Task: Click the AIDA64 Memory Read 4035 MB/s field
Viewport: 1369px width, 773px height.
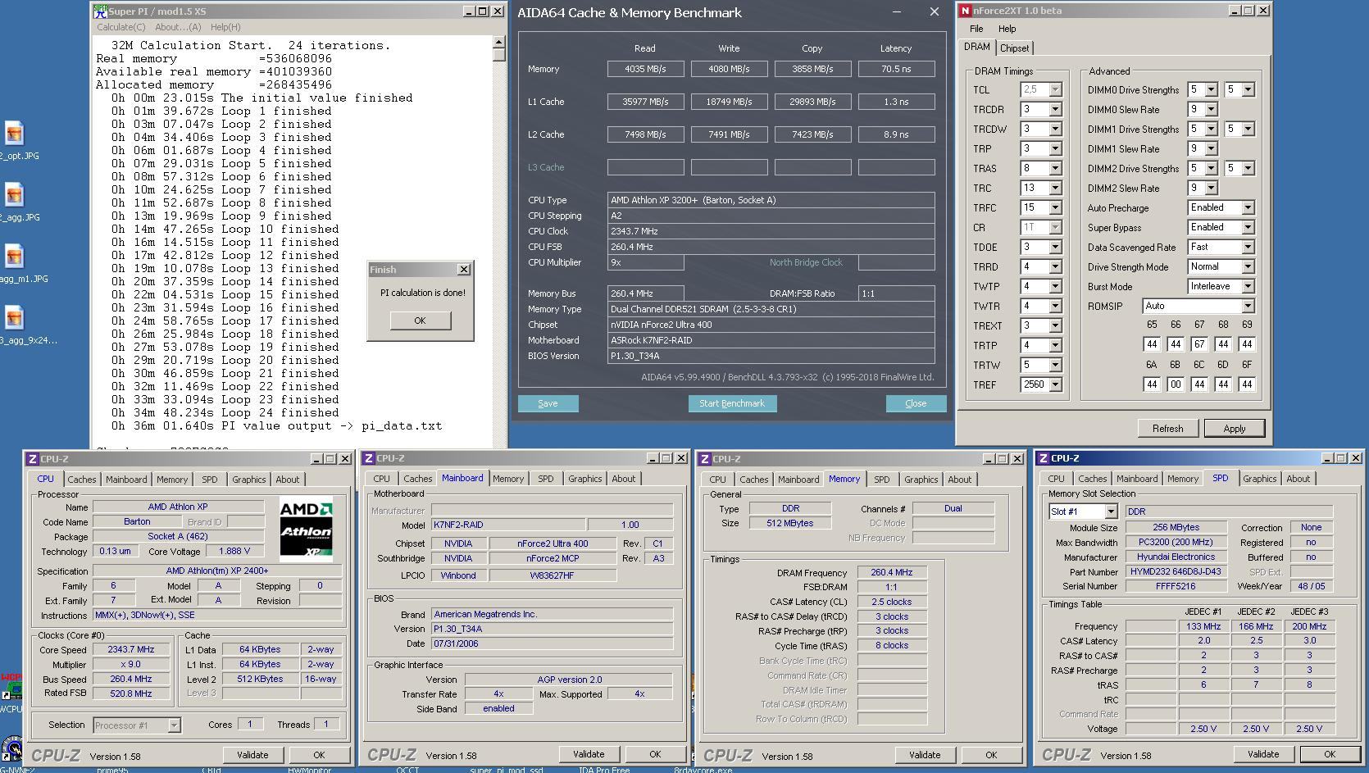Action: pyautogui.click(x=645, y=69)
